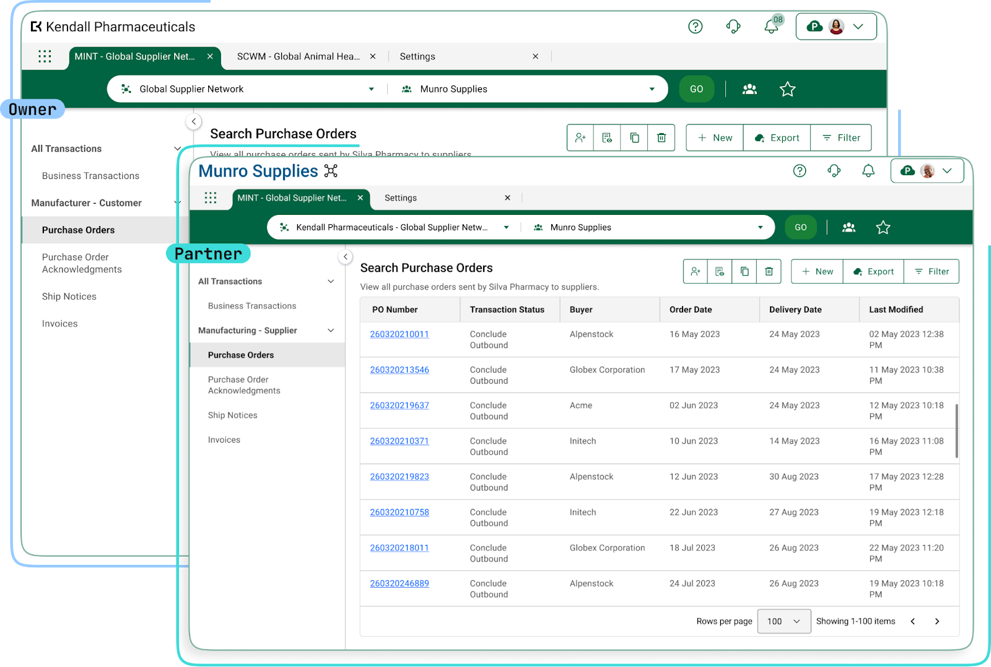Click people group icon in Kendall window
The image size is (991, 667).
(x=749, y=89)
